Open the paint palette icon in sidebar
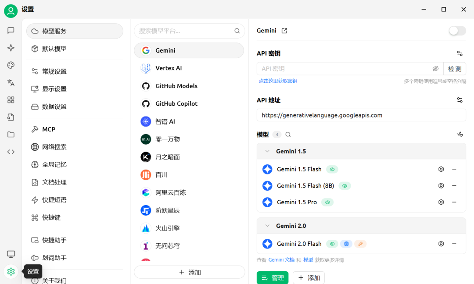This screenshot has width=474, height=284. [x=11, y=65]
